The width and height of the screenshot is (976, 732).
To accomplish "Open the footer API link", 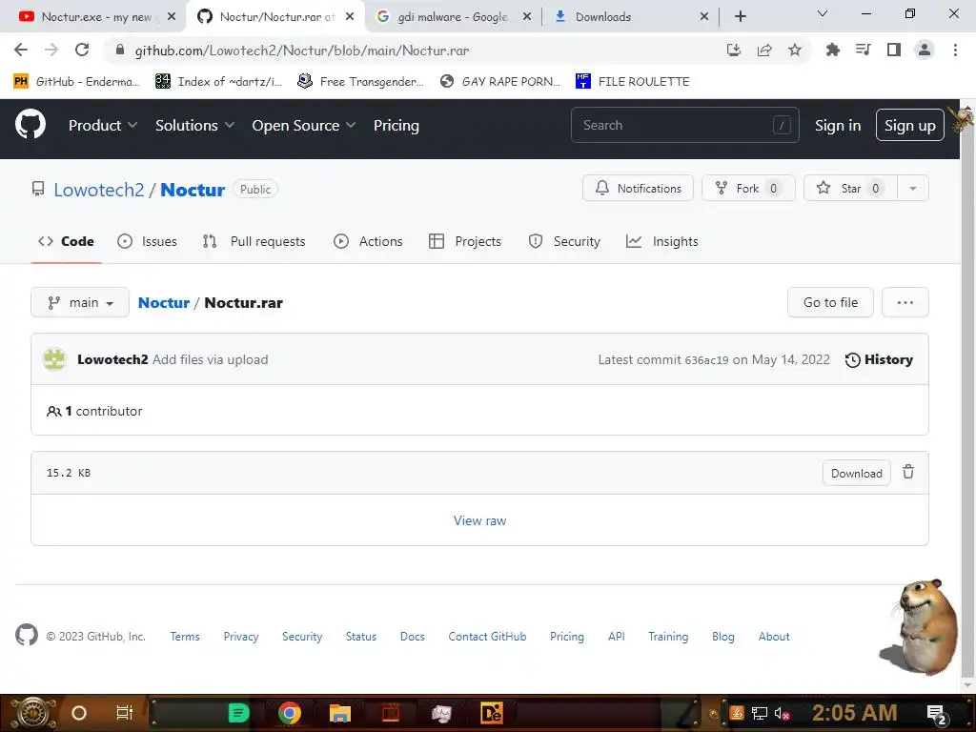I will pos(617,637).
